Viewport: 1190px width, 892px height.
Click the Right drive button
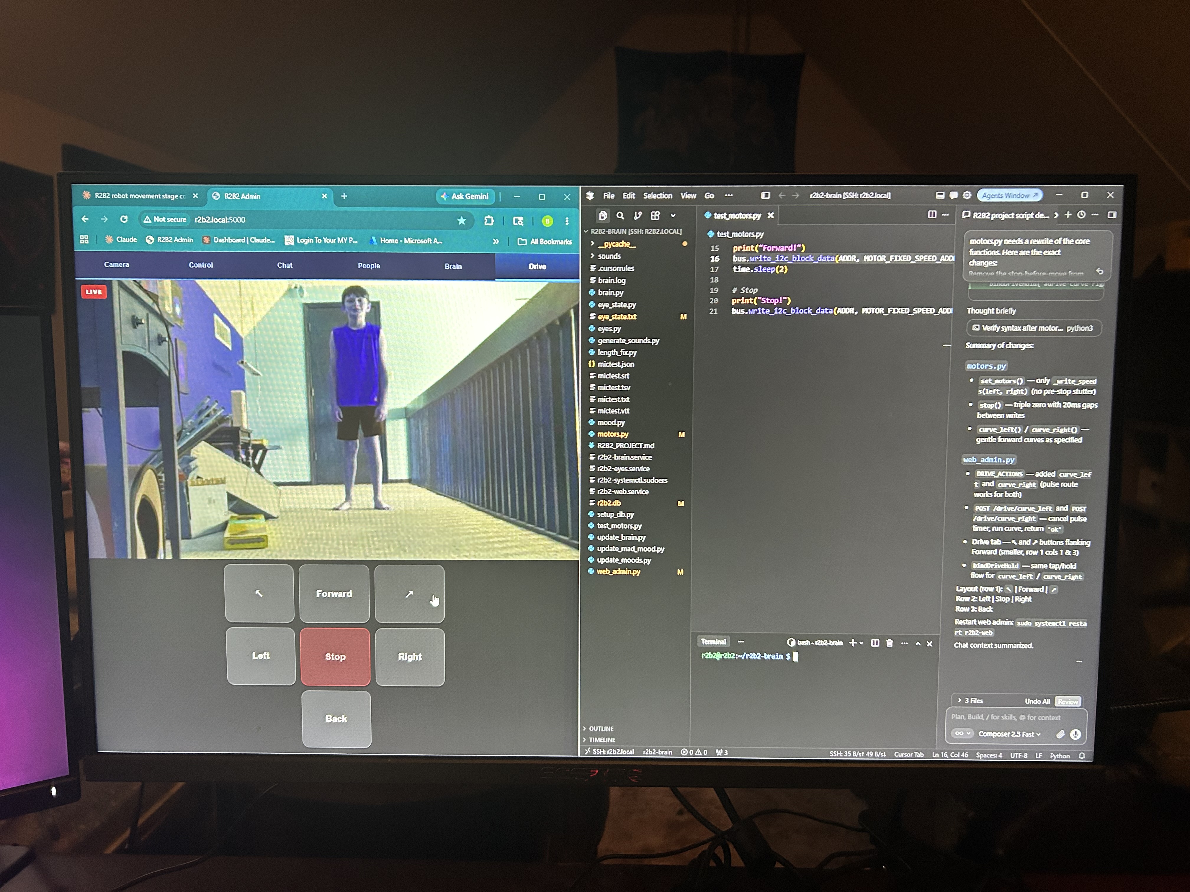[x=410, y=657]
